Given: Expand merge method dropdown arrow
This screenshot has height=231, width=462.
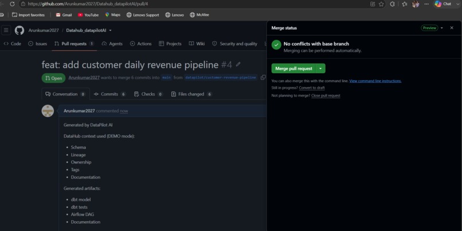Looking at the screenshot, I should [320, 69].
